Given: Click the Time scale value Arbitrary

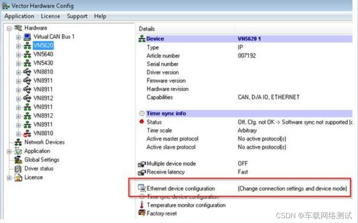Looking at the screenshot, I should point(247,131).
